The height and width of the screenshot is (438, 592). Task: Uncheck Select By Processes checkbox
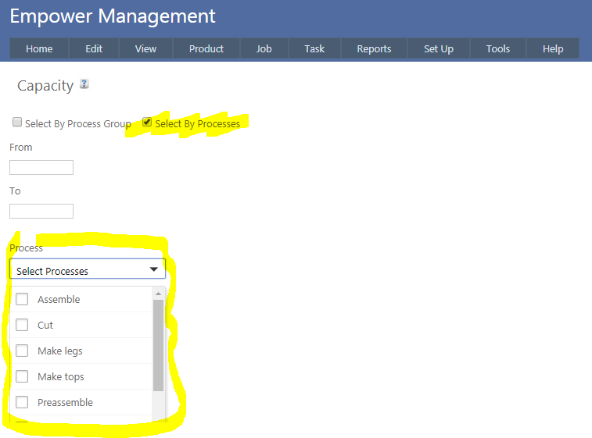click(x=147, y=123)
